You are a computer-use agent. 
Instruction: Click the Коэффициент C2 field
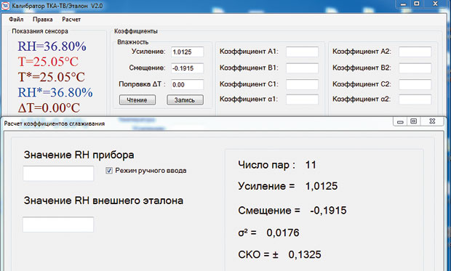click(415, 85)
